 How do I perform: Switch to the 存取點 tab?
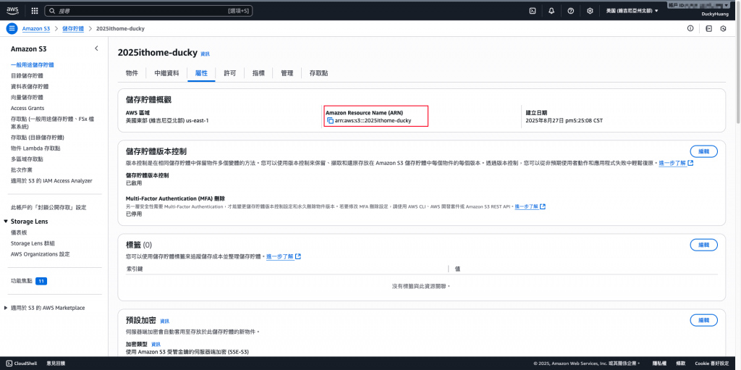(x=318, y=73)
